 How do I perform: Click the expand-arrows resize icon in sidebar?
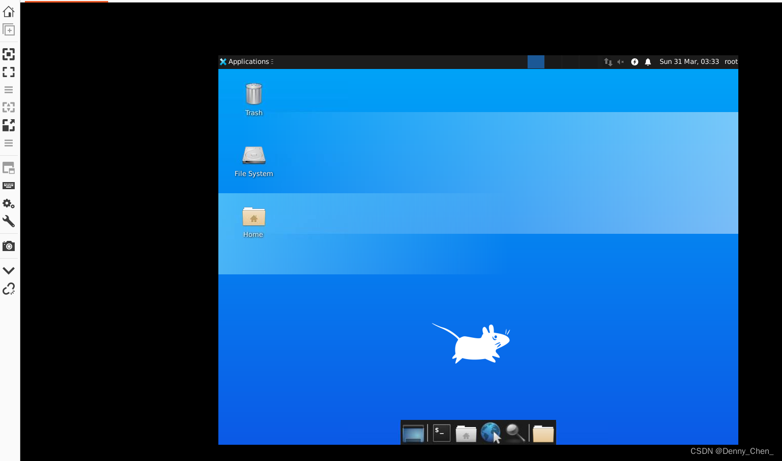(9, 125)
